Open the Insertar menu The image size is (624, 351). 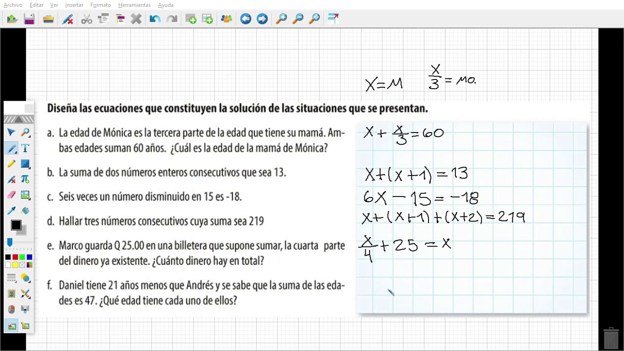pyautogui.click(x=74, y=5)
